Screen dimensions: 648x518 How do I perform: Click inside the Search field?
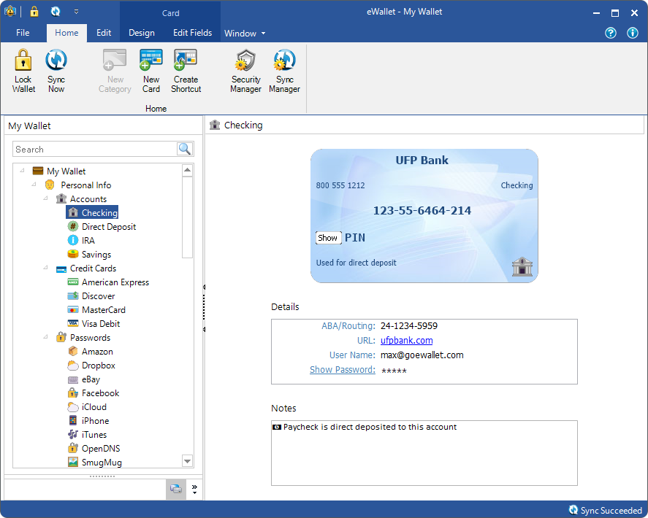coord(95,150)
